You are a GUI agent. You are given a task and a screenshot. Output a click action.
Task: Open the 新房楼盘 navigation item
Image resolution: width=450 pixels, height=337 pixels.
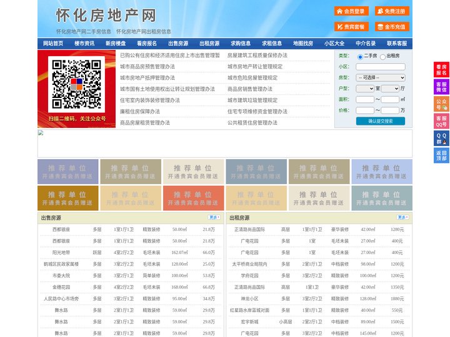(x=116, y=44)
